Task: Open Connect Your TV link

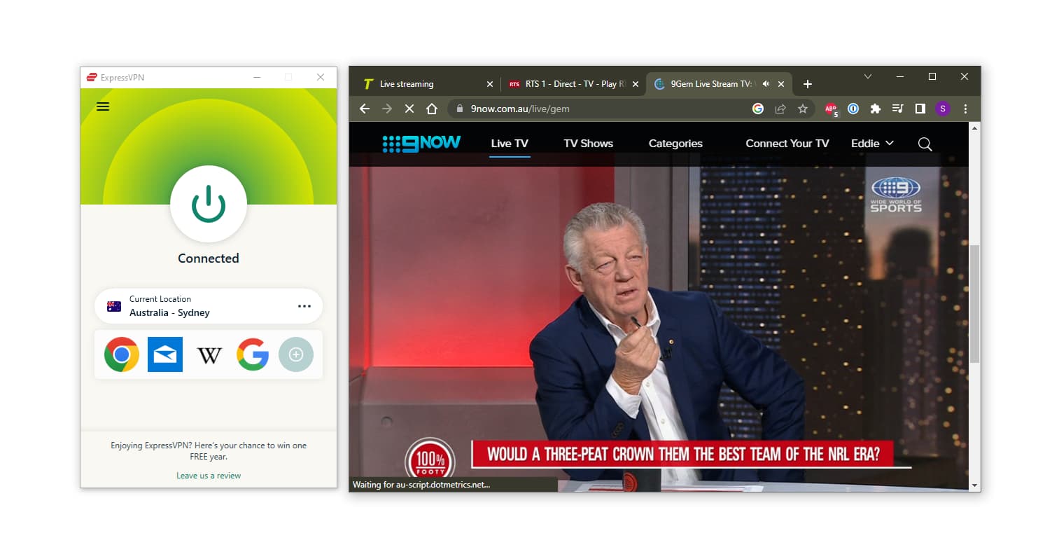Action: pyautogui.click(x=787, y=144)
